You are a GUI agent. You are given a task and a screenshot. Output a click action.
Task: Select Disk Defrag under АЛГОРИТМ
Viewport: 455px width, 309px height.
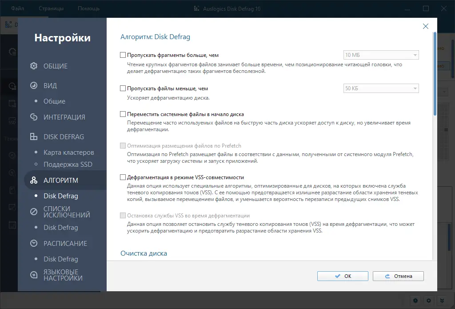60,196
